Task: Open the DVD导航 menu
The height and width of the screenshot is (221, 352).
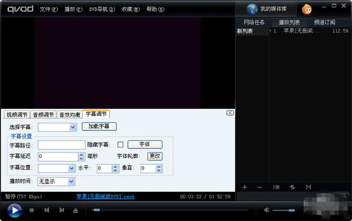Action: coord(102,9)
